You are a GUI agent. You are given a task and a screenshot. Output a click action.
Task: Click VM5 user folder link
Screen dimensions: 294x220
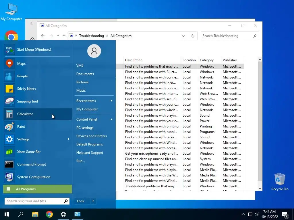[x=80, y=66]
